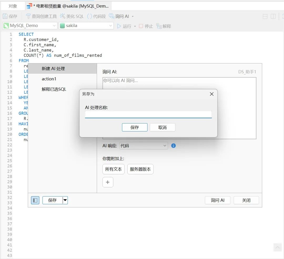Viewport: 284px width, 259px height.
Task: Click 取消 in the 另存为 dialog
Action: pyautogui.click(x=162, y=127)
